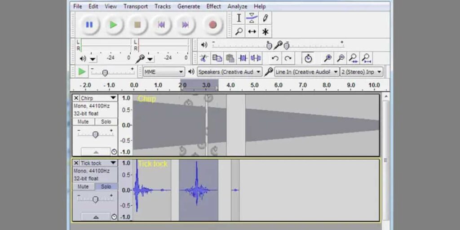Click the Silence audio icon
This screenshot has width=460, height=230.
coord(256,58)
